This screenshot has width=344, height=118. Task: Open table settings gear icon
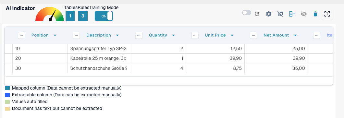(x=269, y=14)
